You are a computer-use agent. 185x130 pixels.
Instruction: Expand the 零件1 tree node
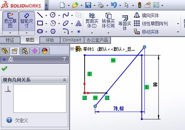pos(72,49)
